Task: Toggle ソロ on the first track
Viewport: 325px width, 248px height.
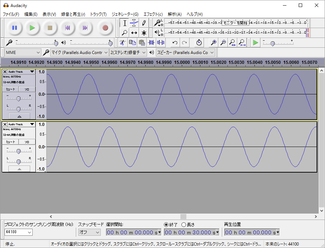Action: (27, 89)
